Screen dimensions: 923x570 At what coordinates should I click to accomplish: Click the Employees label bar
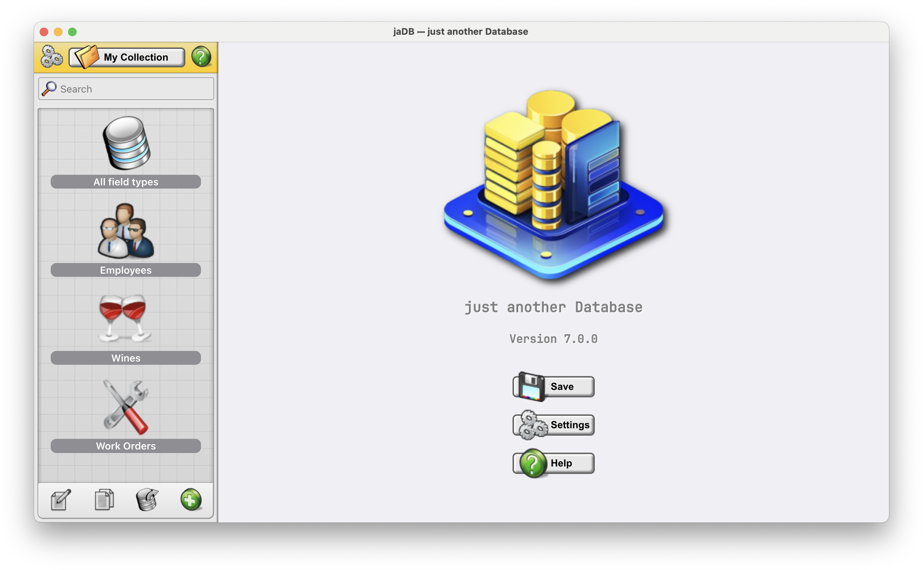tap(125, 270)
